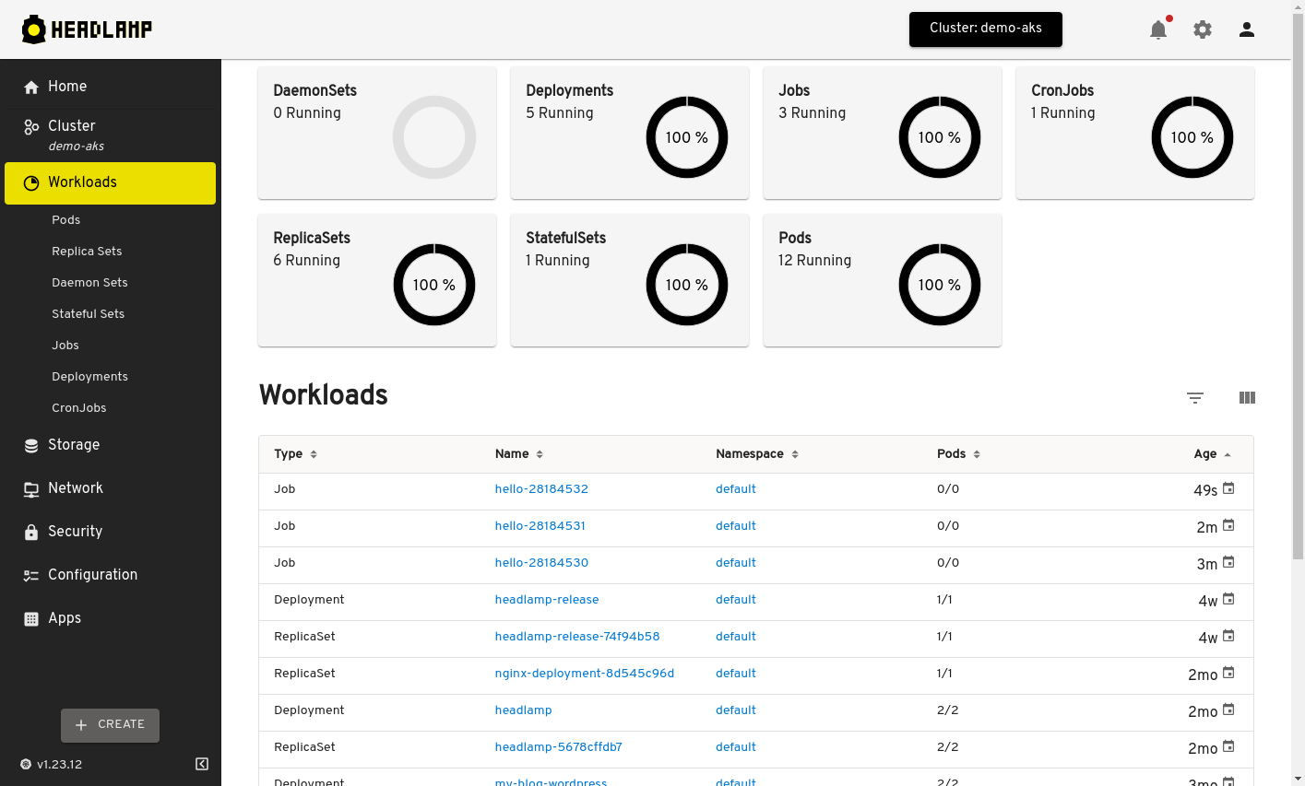Open Headlamp settings via the gear icon
The height and width of the screenshot is (786, 1305).
1202,29
